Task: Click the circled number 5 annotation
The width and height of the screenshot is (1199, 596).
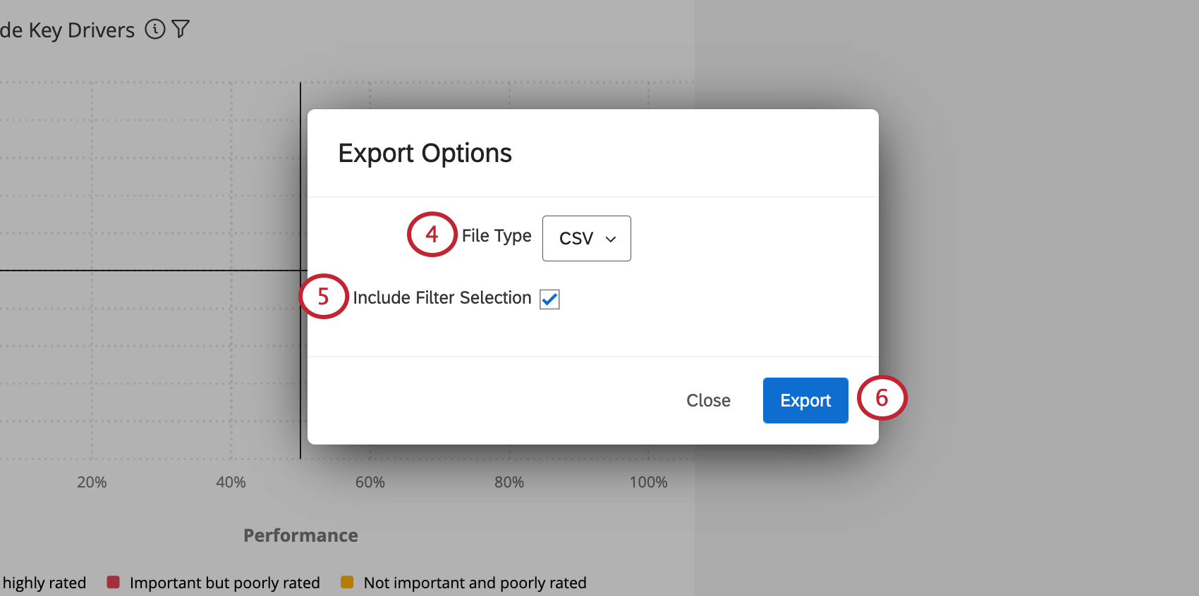Action: [324, 297]
